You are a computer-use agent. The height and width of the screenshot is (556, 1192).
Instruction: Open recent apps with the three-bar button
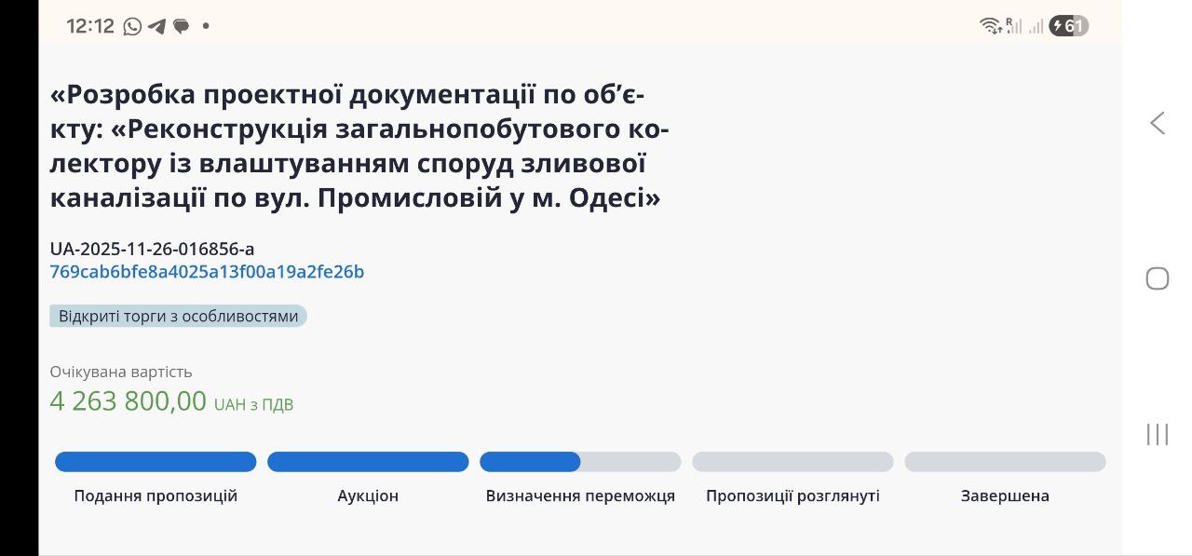(x=1158, y=434)
